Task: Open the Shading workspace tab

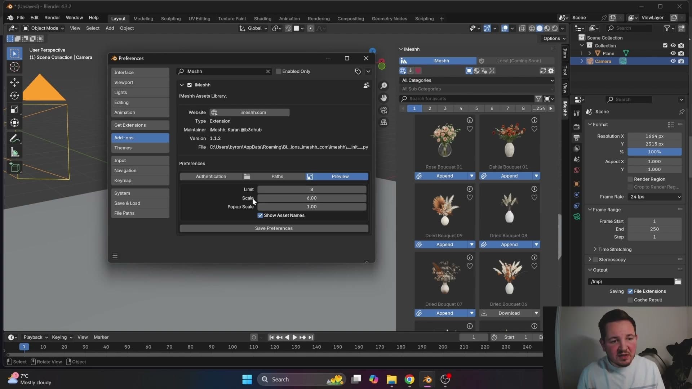Action: point(262,18)
